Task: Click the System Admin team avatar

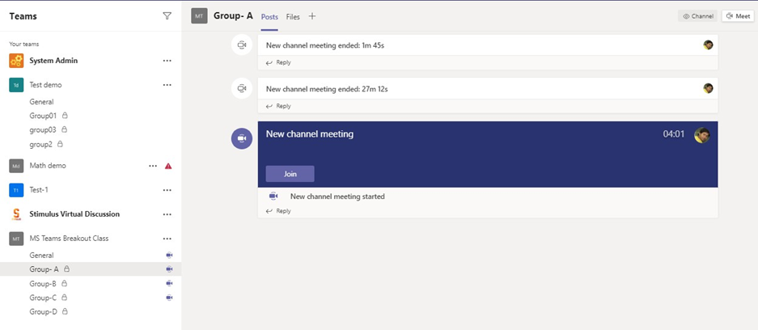Action: pyautogui.click(x=16, y=61)
